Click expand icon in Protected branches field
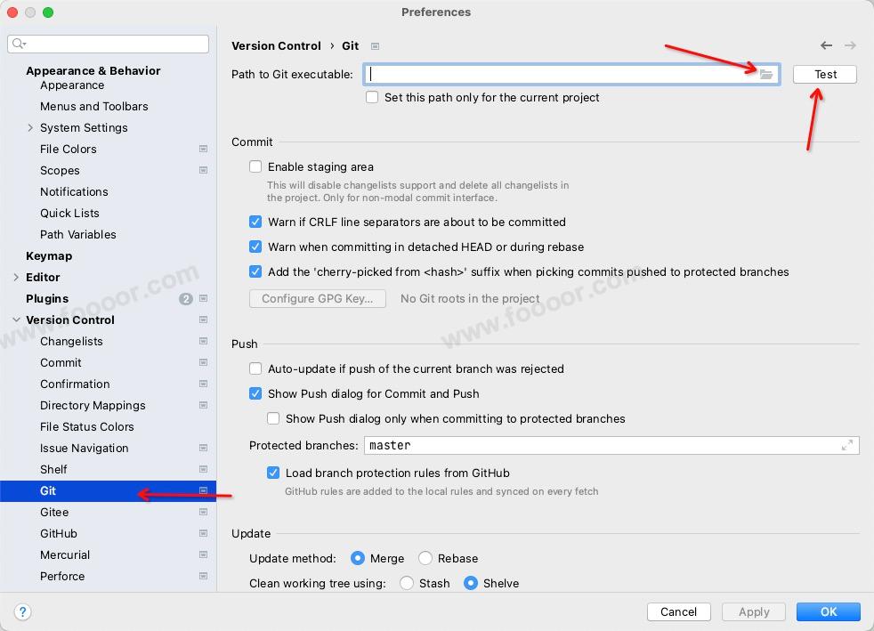Screen dimensions: 874x631 (847, 445)
